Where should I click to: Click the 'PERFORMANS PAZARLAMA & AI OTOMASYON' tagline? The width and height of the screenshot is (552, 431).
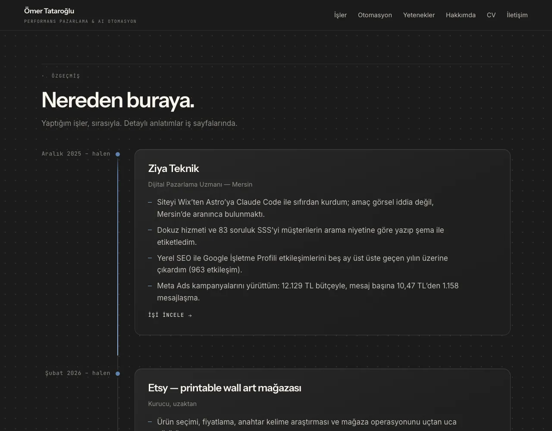coord(80,22)
